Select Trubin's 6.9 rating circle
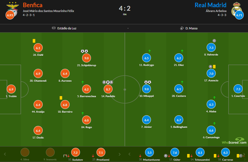This screenshot has height=162, width=248. tap(11, 89)
